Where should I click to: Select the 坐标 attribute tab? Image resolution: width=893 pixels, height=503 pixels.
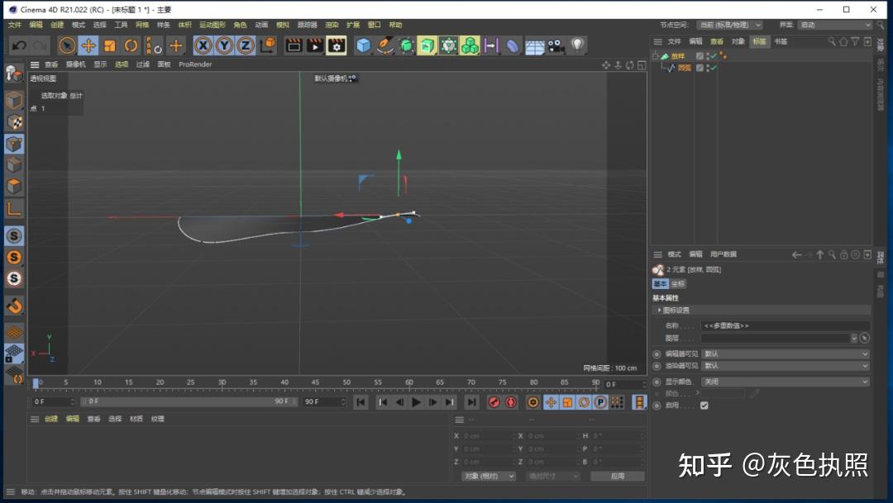[678, 284]
